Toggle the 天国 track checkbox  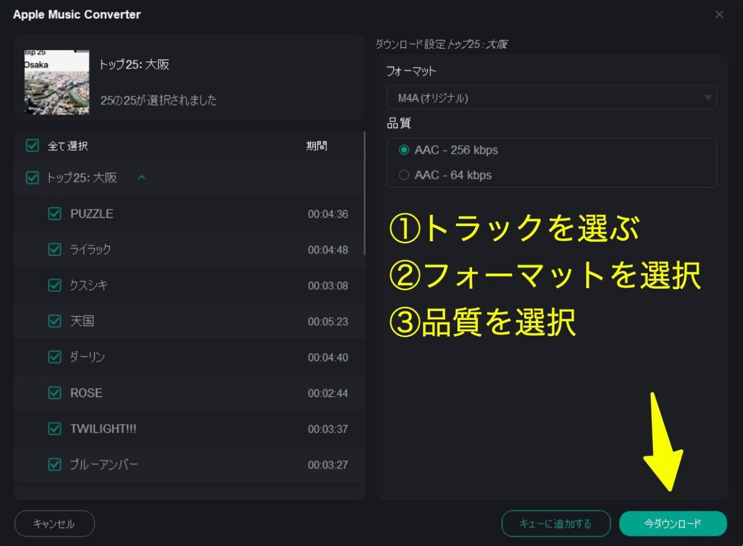tap(54, 321)
